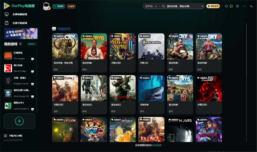Click the 电脑游戏 section header monitor icon
Screen dimensions: 257x152
point(54,29)
